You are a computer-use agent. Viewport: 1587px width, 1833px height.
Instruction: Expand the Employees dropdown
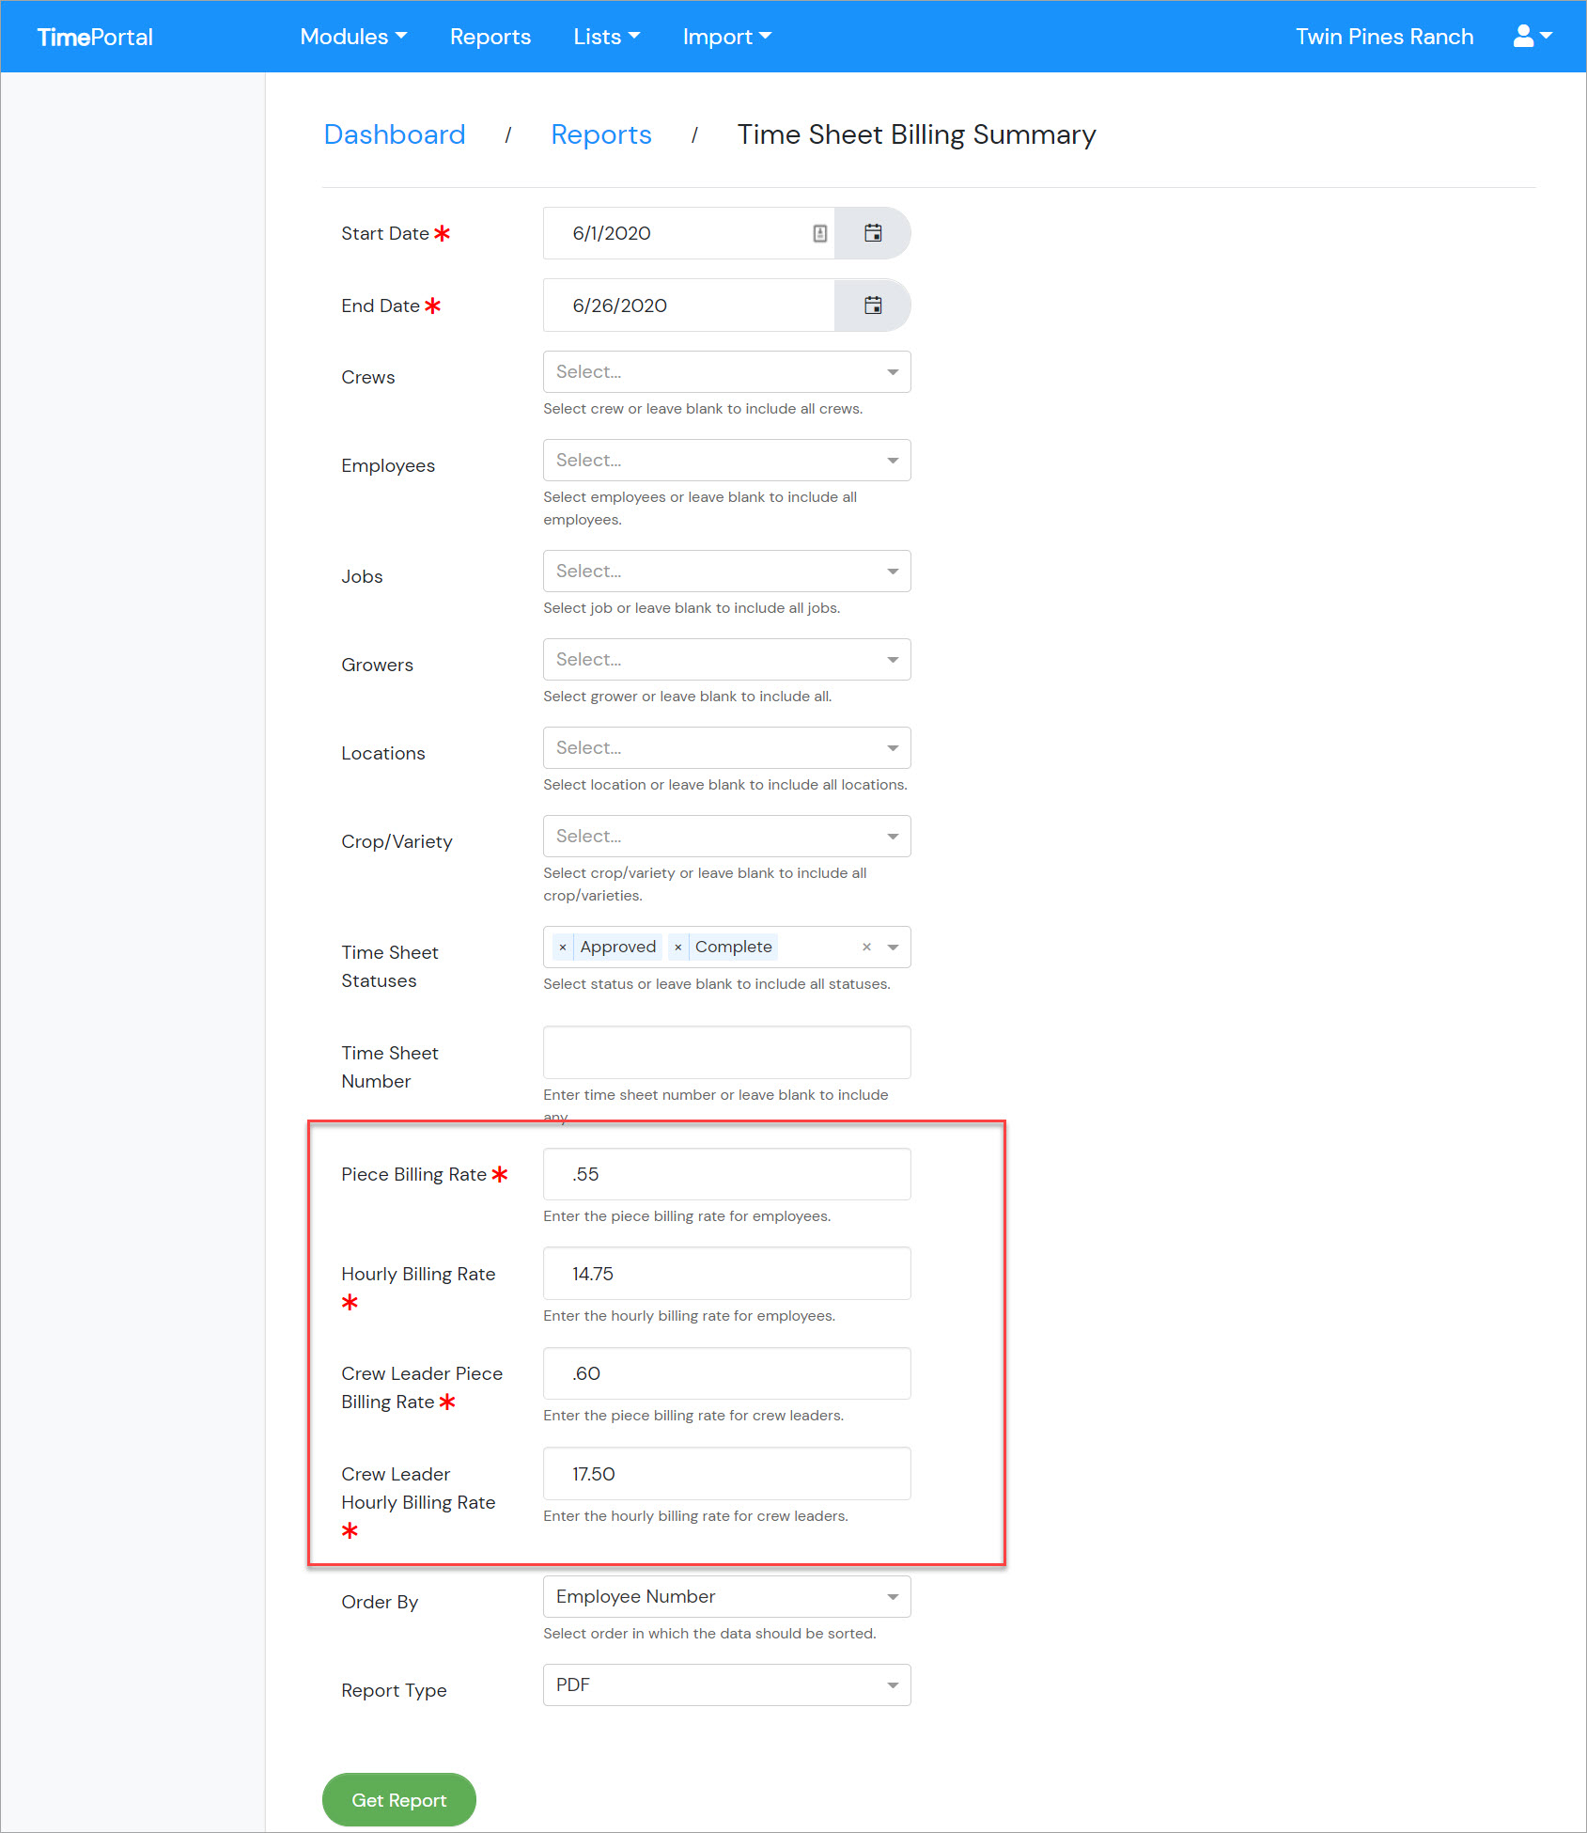point(726,461)
